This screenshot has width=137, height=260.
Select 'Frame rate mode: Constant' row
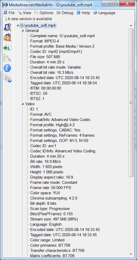tap(54, 182)
